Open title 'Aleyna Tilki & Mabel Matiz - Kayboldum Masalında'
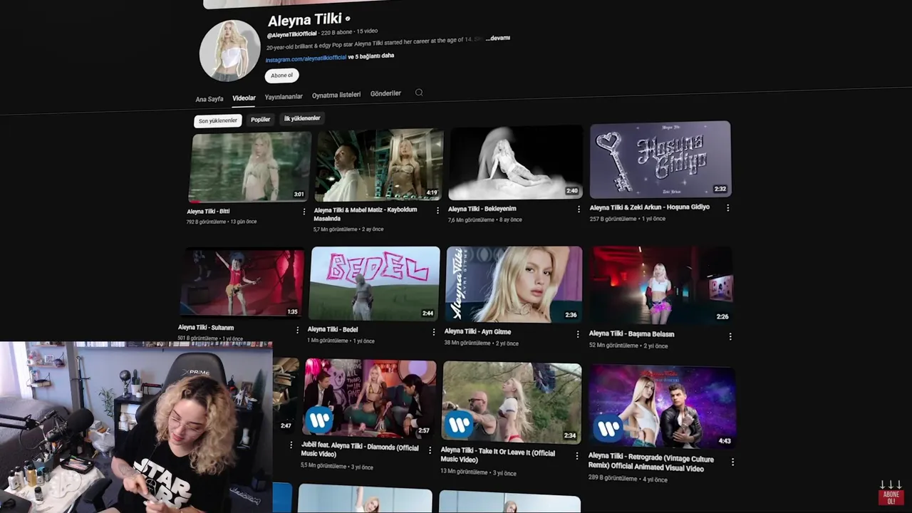Image resolution: width=912 pixels, height=513 pixels. click(x=366, y=214)
